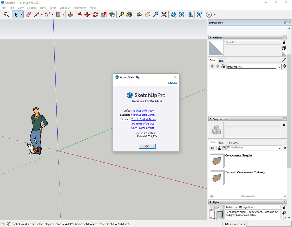Activate the Select arrow tool
The width and height of the screenshot is (292, 227).
[x=16, y=15]
